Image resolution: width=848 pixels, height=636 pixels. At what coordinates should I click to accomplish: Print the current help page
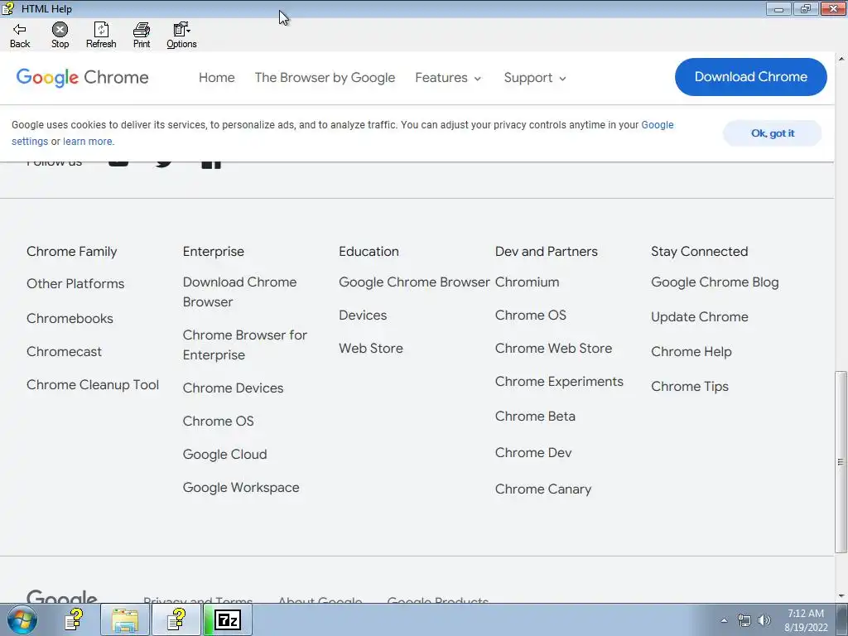point(142,36)
